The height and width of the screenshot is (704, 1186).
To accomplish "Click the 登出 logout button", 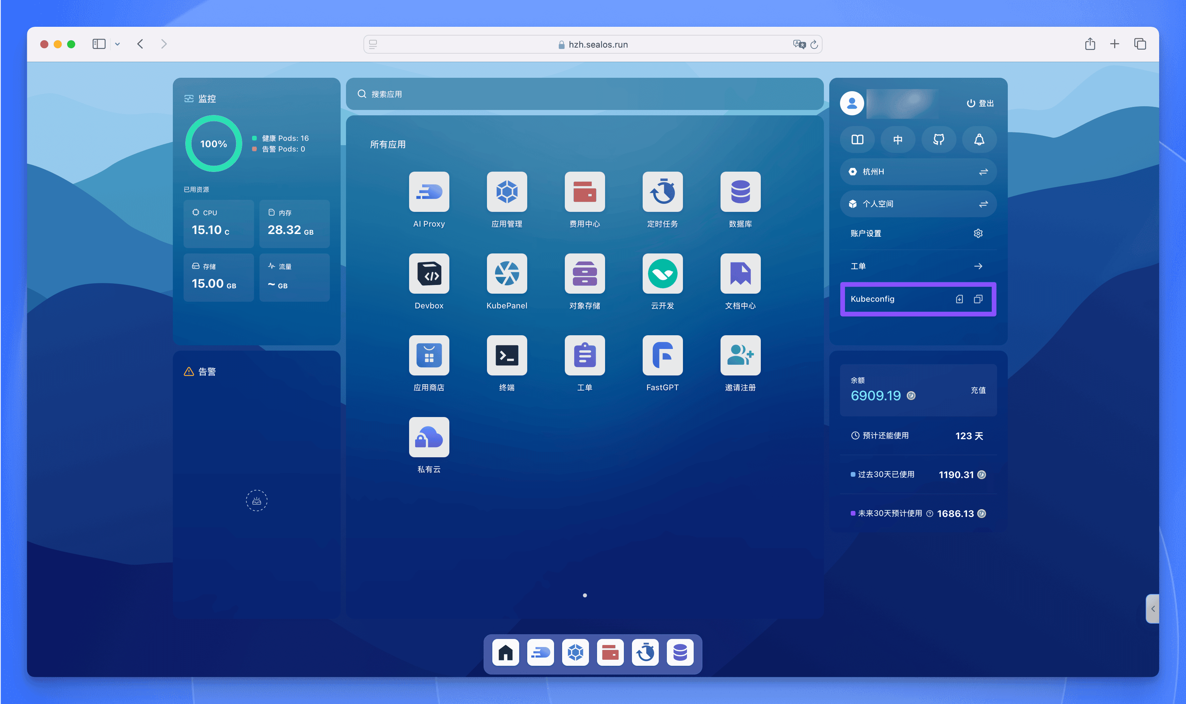I will 980,103.
